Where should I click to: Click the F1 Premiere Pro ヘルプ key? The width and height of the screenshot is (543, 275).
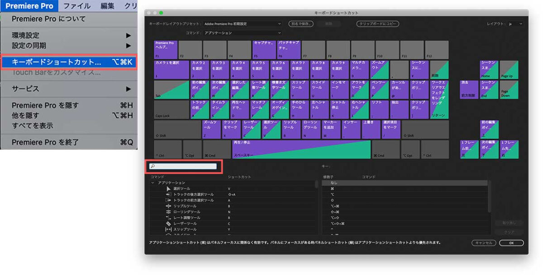pyautogui.click(x=166, y=50)
